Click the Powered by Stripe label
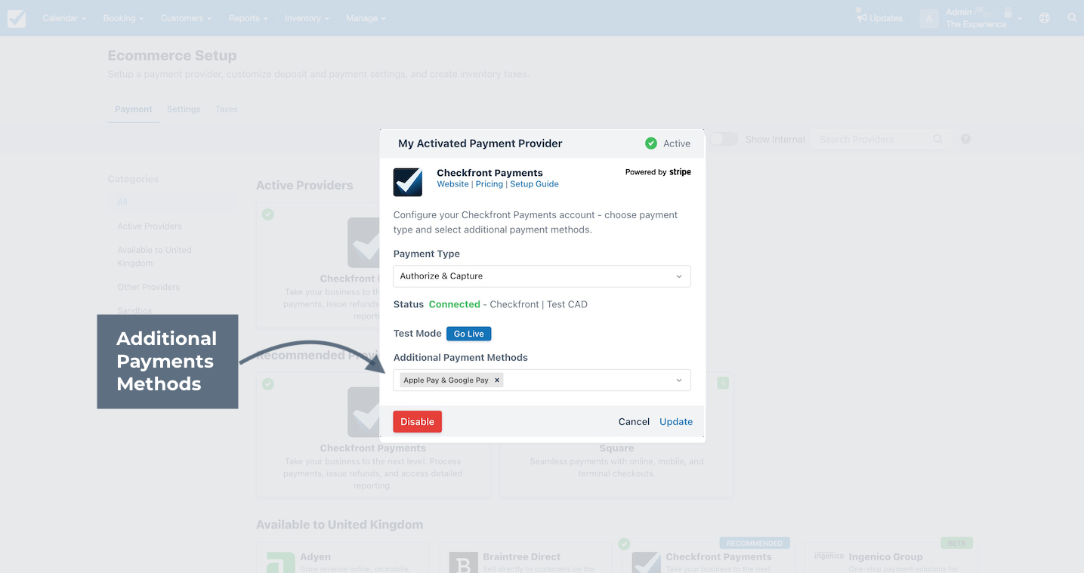Screen dimensions: 1084x573 (x=658, y=172)
